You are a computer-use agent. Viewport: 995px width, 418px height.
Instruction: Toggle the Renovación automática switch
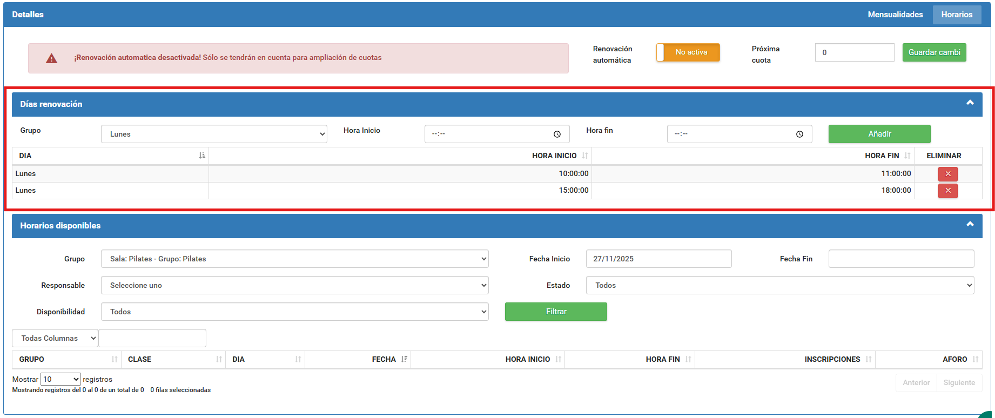tap(688, 52)
